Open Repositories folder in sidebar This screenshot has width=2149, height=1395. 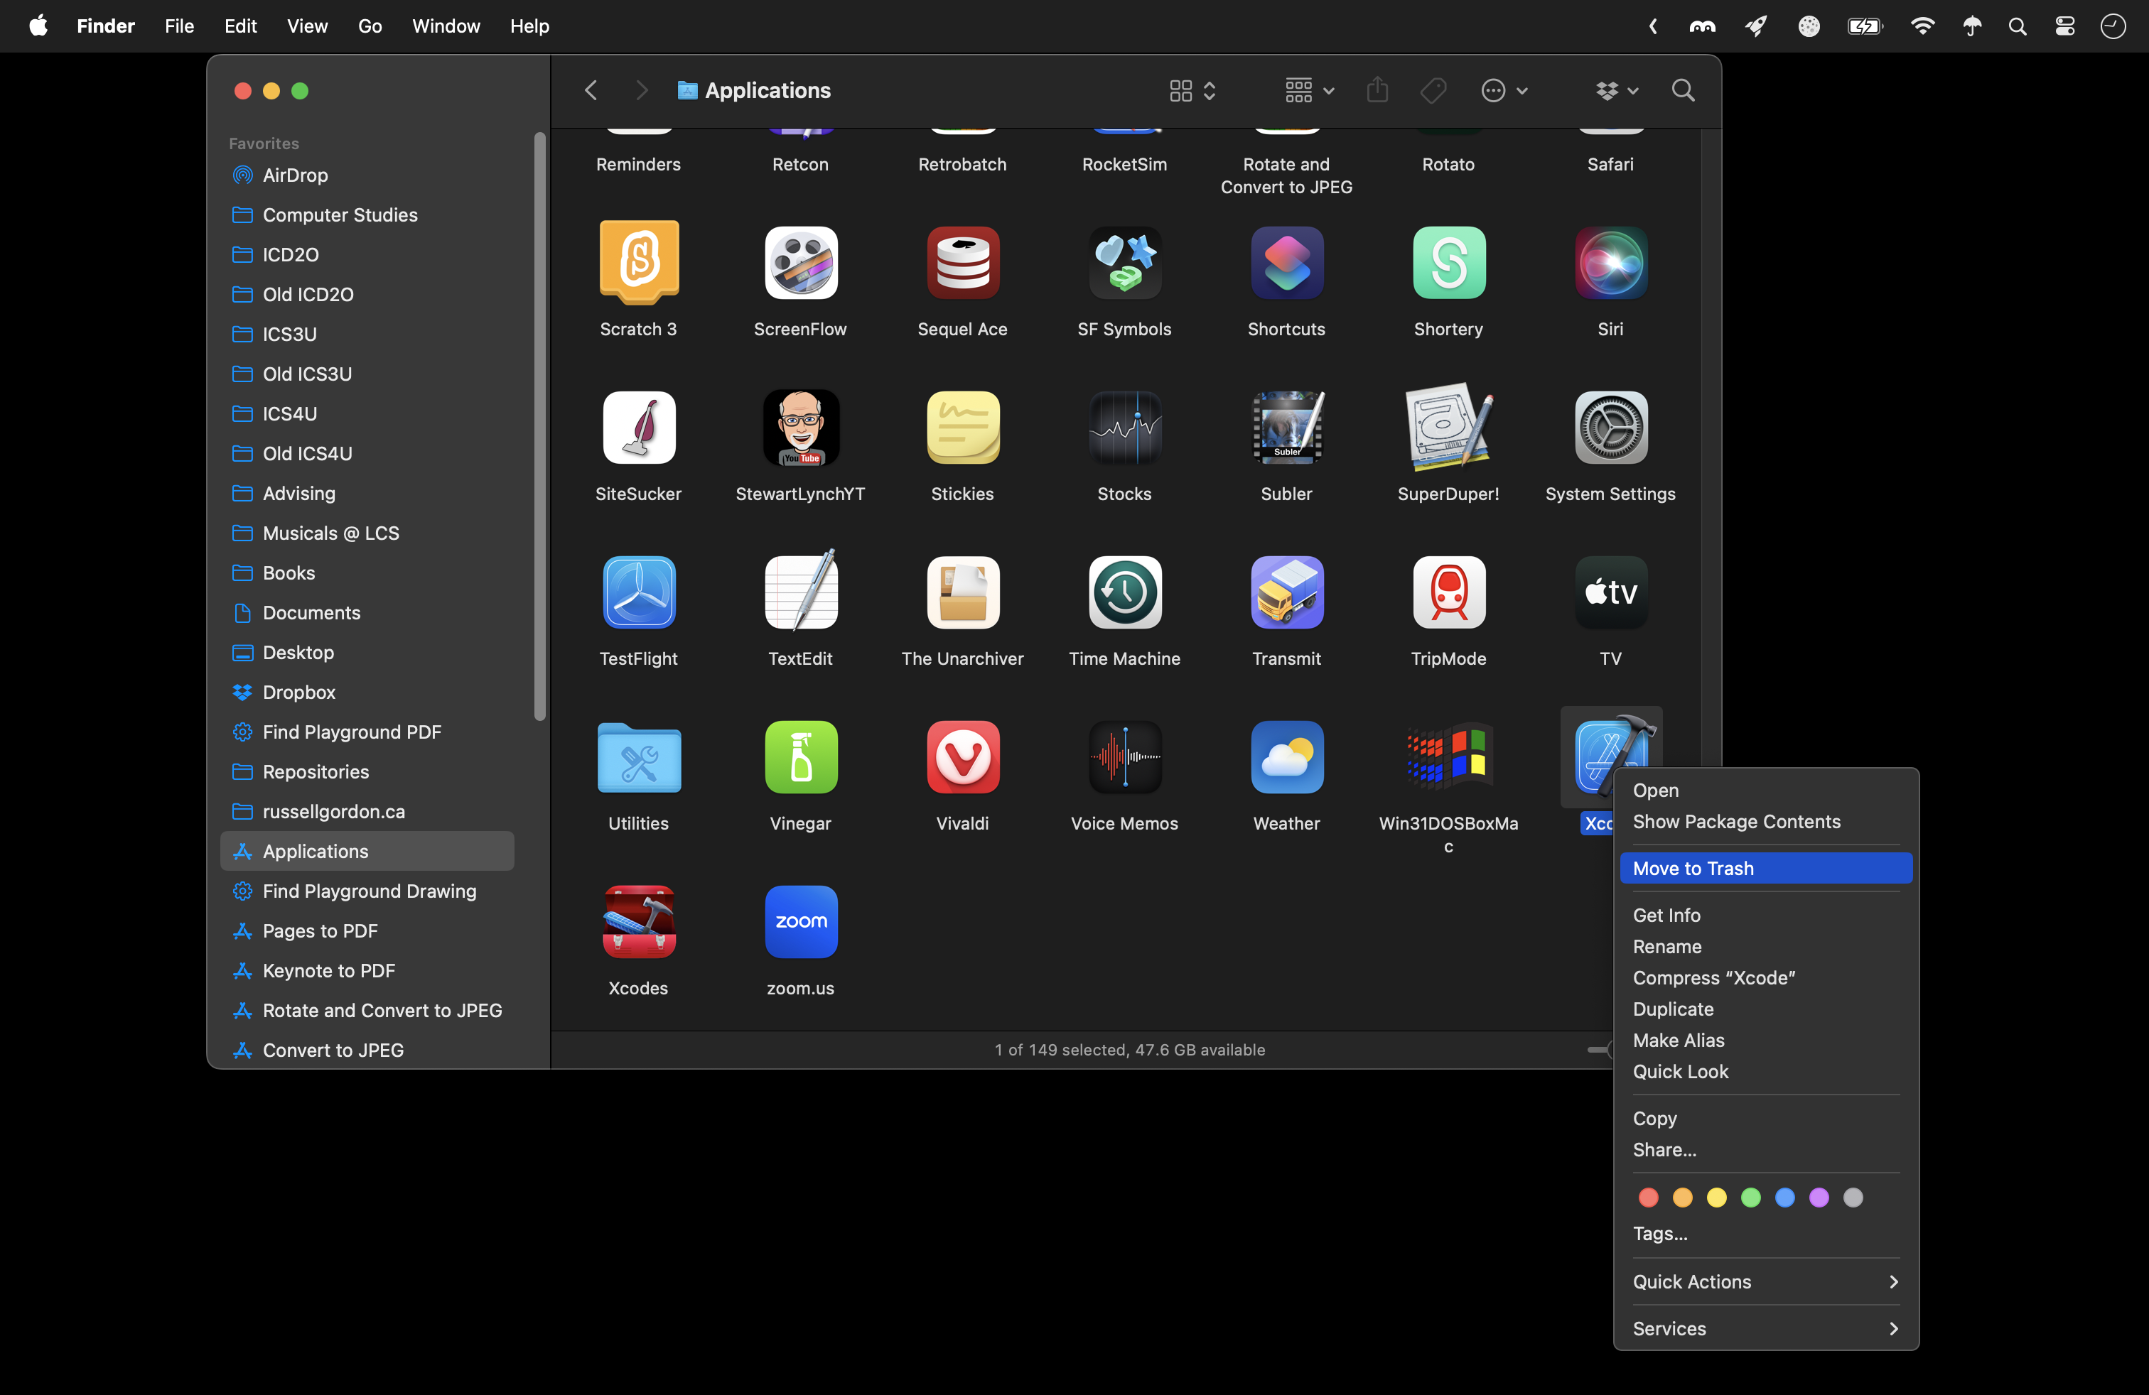pyautogui.click(x=315, y=771)
